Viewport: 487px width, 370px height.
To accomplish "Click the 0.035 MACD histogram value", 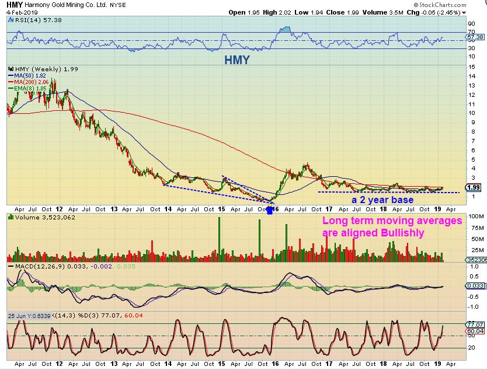I will click(x=126, y=267).
